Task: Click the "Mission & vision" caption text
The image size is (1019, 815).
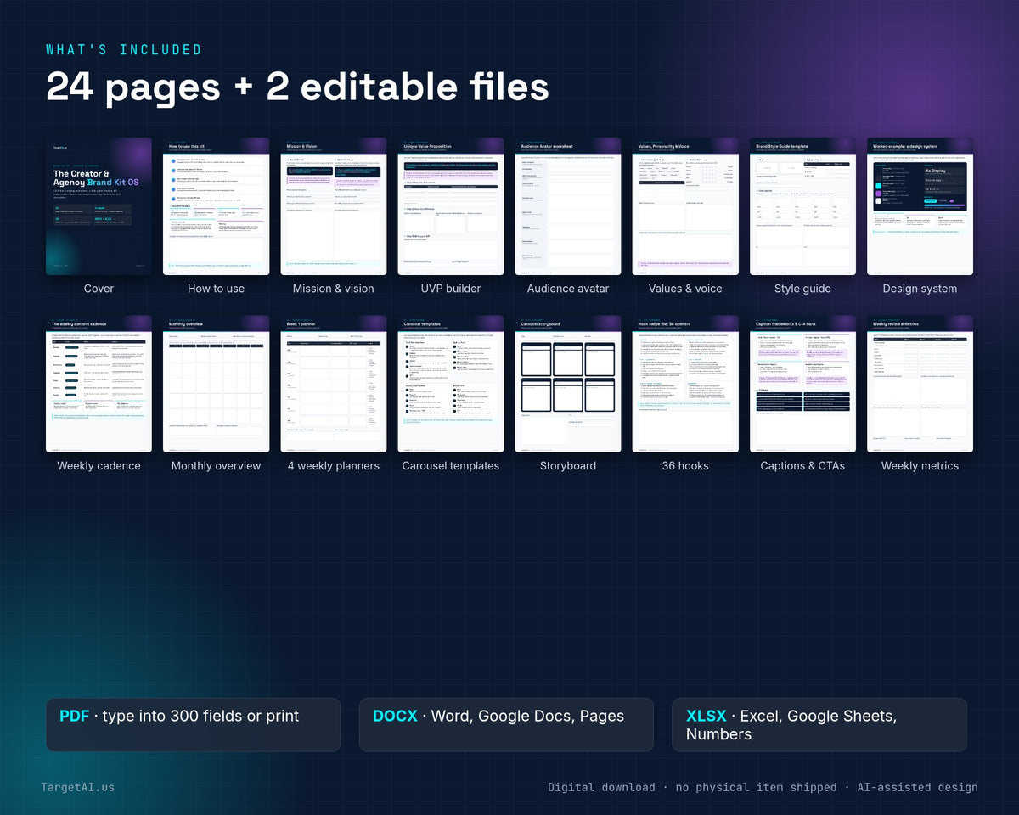Action: 334,289
